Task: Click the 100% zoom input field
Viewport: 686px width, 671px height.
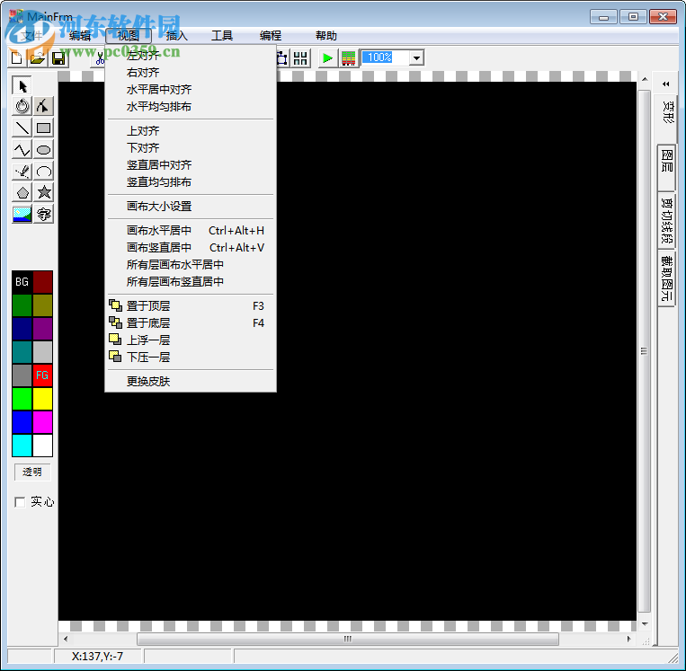Action: (x=386, y=57)
